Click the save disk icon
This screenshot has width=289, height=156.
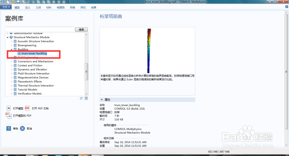(x=18, y=2)
